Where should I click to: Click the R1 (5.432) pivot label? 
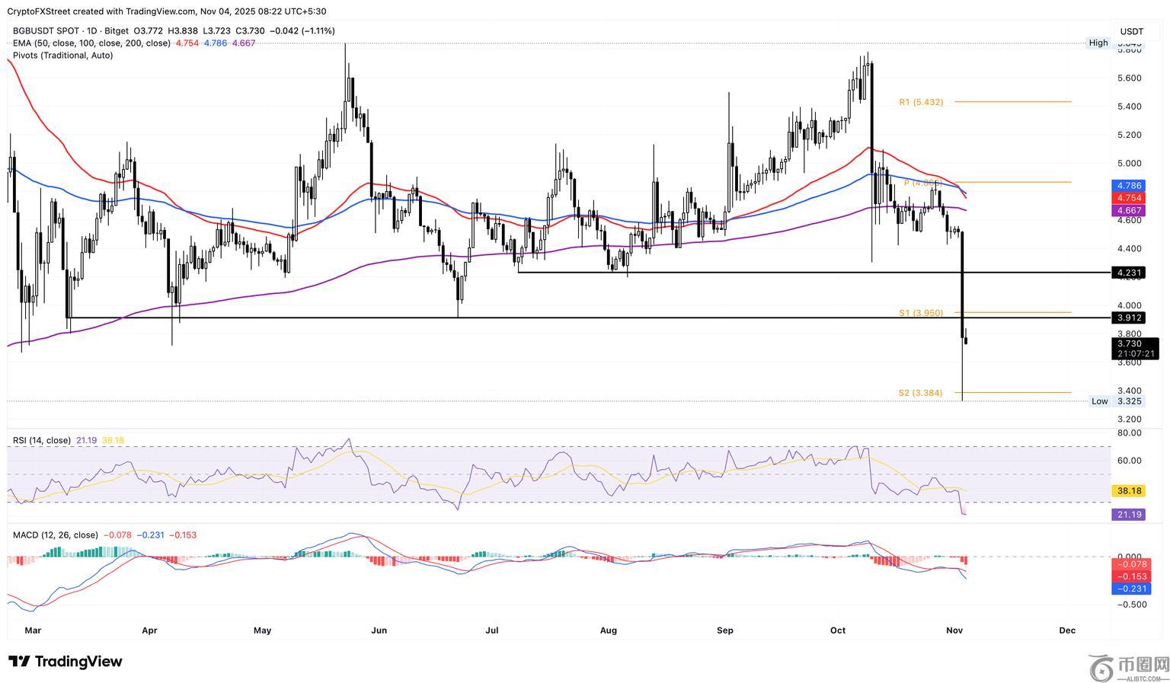921,102
